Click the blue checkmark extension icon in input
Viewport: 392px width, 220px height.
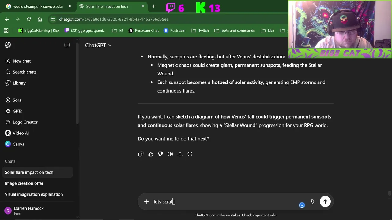coord(302,205)
